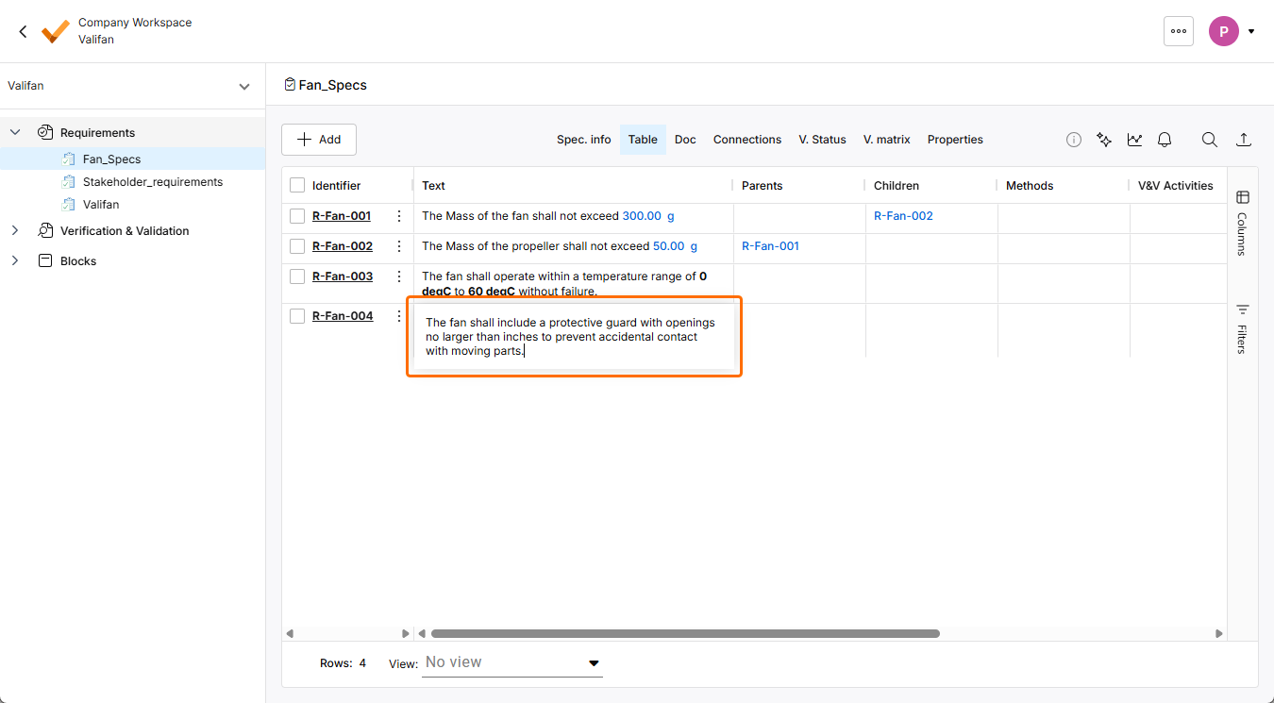Check the R-Fan-004 row checkbox
Viewport: 1274px width, 703px height.
click(x=297, y=316)
